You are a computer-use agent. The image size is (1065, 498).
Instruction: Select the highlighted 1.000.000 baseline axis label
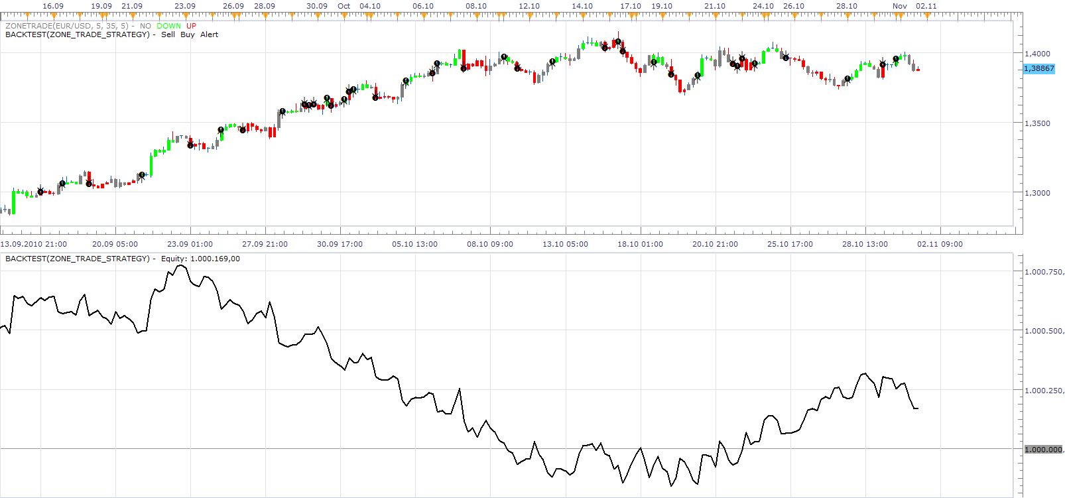1044,450
